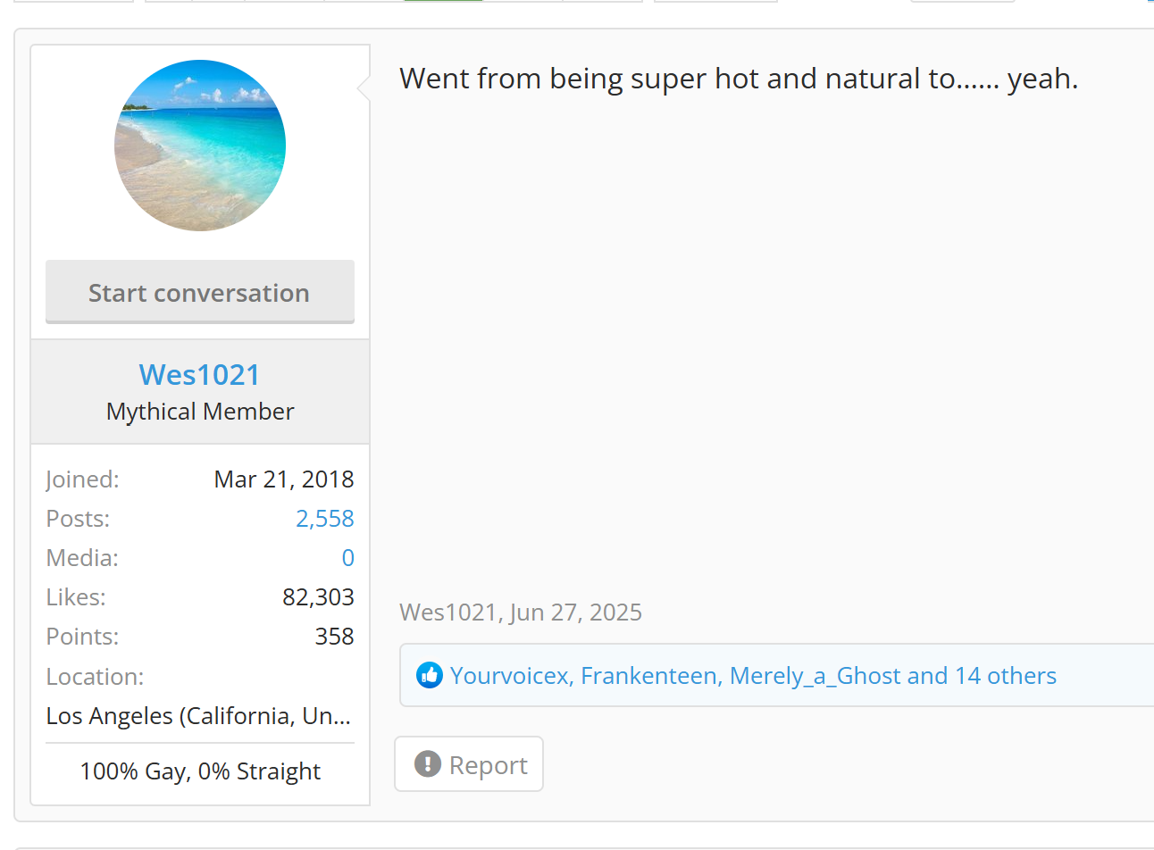The width and height of the screenshot is (1154, 850).
Task: Open the Media count 0 link
Action: [348, 558]
